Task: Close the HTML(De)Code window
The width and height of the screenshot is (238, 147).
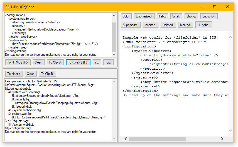Action: pos(227,7)
